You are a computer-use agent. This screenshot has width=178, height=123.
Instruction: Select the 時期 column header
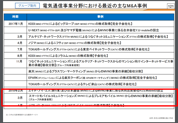(x=15, y=17)
